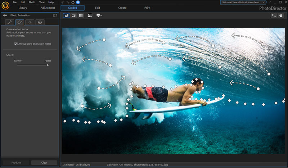This screenshot has height=168, width=288.
Task: Activate the zoom magnifier tool
Action: [274, 15]
